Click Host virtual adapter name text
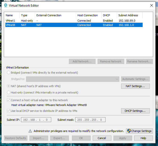This screenshot has width=158, height=146. [x=49, y=105]
